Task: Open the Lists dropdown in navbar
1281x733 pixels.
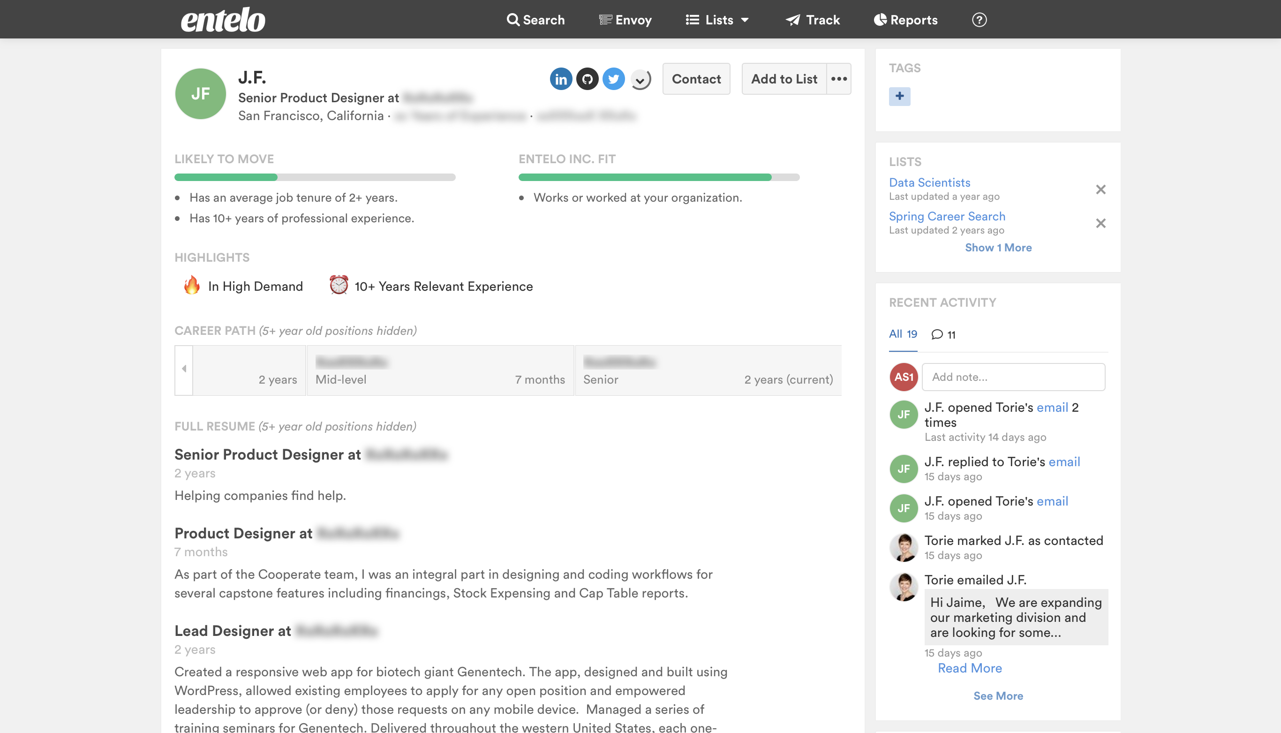Action: click(717, 20)
